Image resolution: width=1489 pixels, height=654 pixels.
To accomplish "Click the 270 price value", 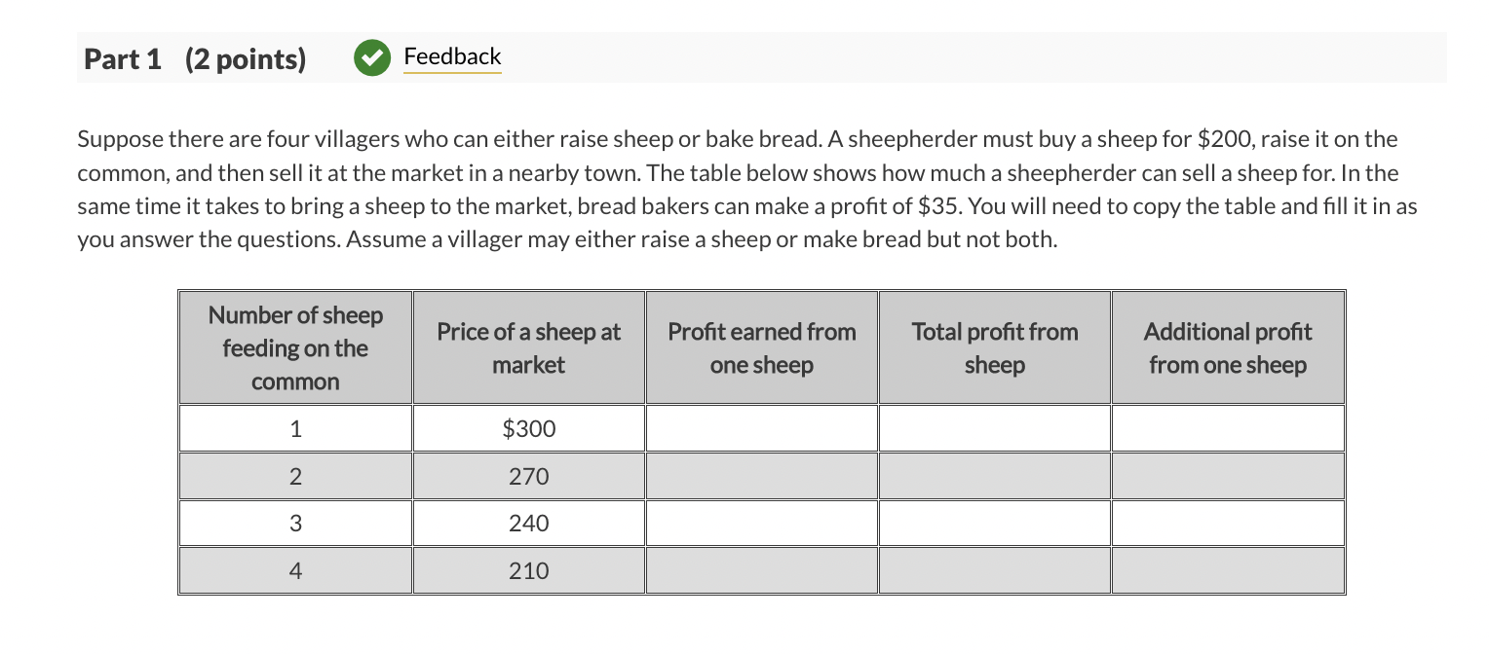I will click(528, 476).
